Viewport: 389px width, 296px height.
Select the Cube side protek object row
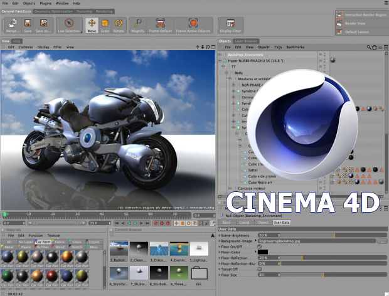(x=262, y=176)
